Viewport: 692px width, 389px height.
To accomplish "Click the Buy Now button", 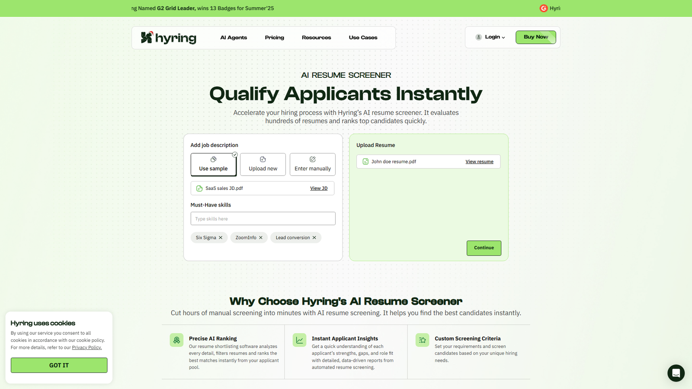I will pyautogui.click(x=535, y=37).
